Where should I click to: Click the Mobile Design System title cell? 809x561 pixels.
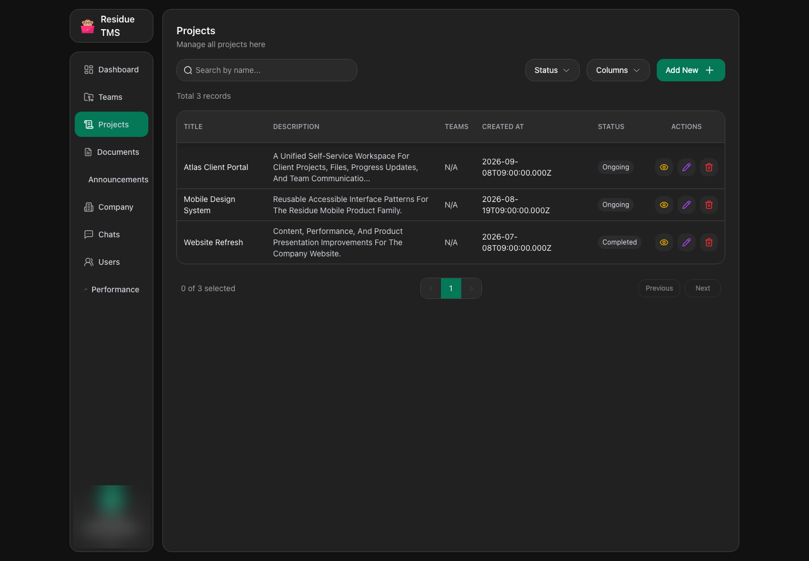[x=210, y=205]
